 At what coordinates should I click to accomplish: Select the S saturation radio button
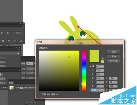(x=90, y=70)
